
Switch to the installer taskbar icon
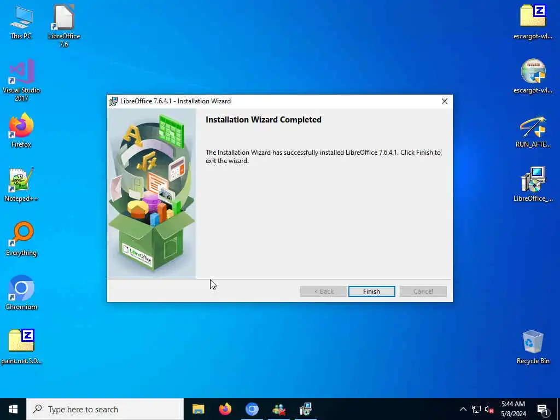[305, 409]
